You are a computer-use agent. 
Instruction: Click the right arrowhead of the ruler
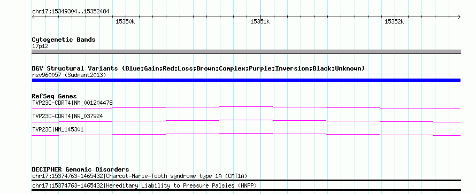click(x=459, y=17)
